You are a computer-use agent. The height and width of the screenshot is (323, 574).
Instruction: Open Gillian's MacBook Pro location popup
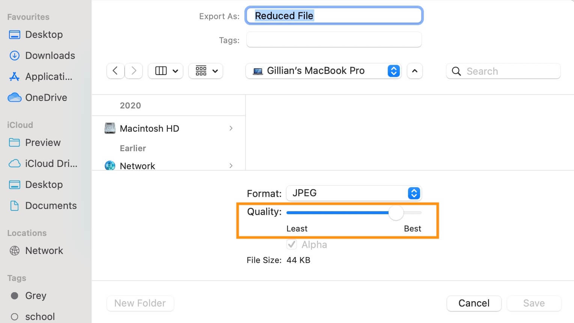(x=324, y=71)
